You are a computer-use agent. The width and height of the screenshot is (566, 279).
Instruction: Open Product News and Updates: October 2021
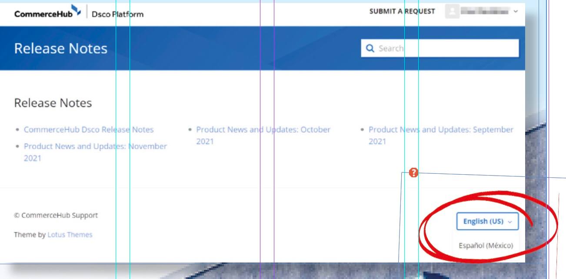pyautogui.click(x=263, y=135)
